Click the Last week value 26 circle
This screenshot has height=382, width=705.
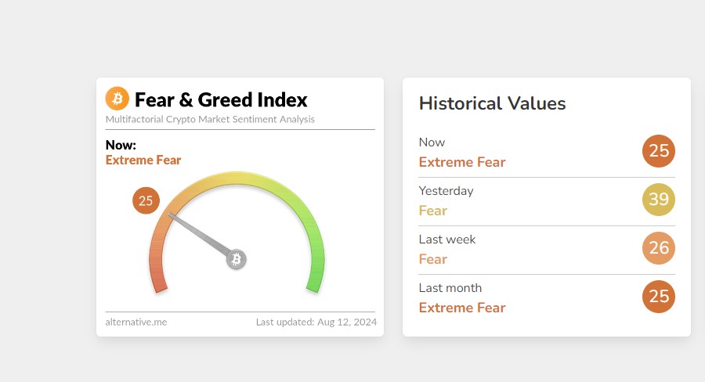(659, 248)
